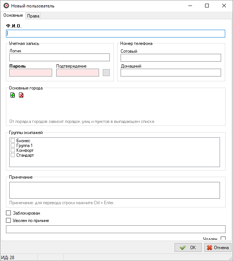Toggle the Комфорт checkbox
The height and width of the screenshot is (261, 233).
[x=13, y=150]
